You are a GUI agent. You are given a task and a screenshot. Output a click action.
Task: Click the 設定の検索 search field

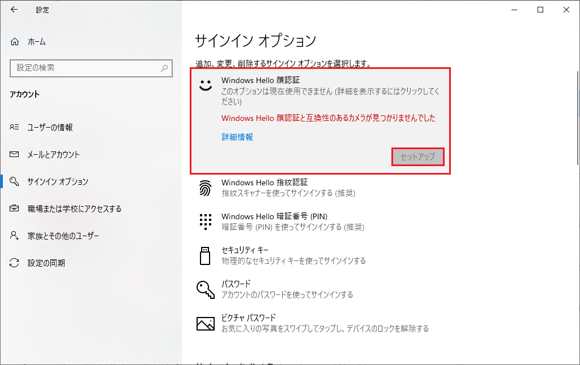(x=85, y=68)
